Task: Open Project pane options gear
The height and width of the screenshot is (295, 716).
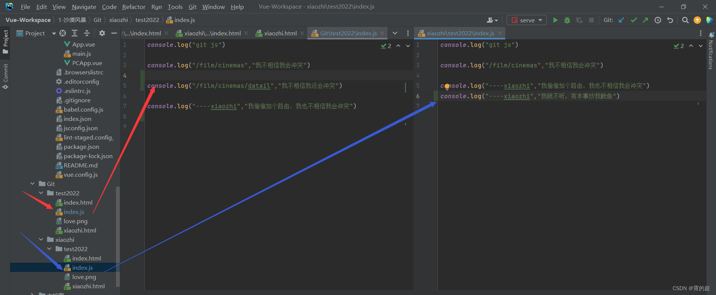Action: tap(102, 33)
